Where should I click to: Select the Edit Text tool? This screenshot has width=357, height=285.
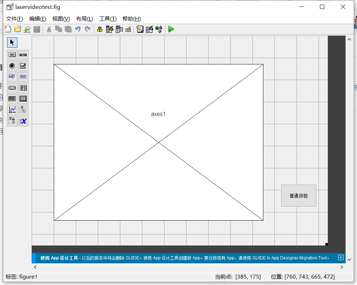(x=12, y=76)
